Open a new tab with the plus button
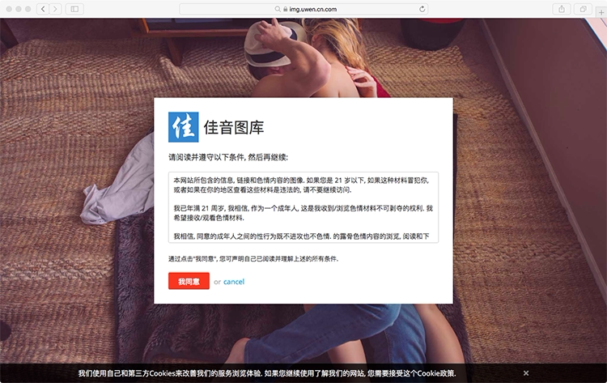The height and width of the screenshot is (383, 607). [601, 13]
